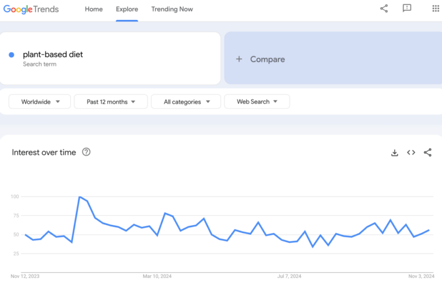Open help for Interest over time
The height and width of the screenshot is (290, 442).
[86, 152]
